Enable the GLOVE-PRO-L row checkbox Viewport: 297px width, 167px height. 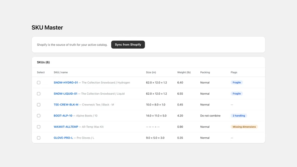click(39, 138)
